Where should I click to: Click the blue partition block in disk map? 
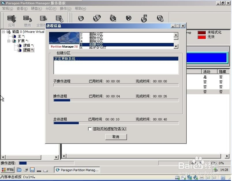coord(207,58)
